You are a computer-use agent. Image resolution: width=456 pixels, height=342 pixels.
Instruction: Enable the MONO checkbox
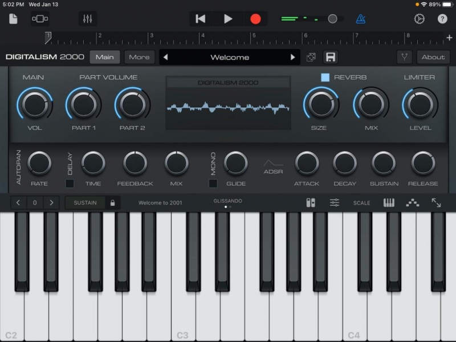tap(213, 184)
